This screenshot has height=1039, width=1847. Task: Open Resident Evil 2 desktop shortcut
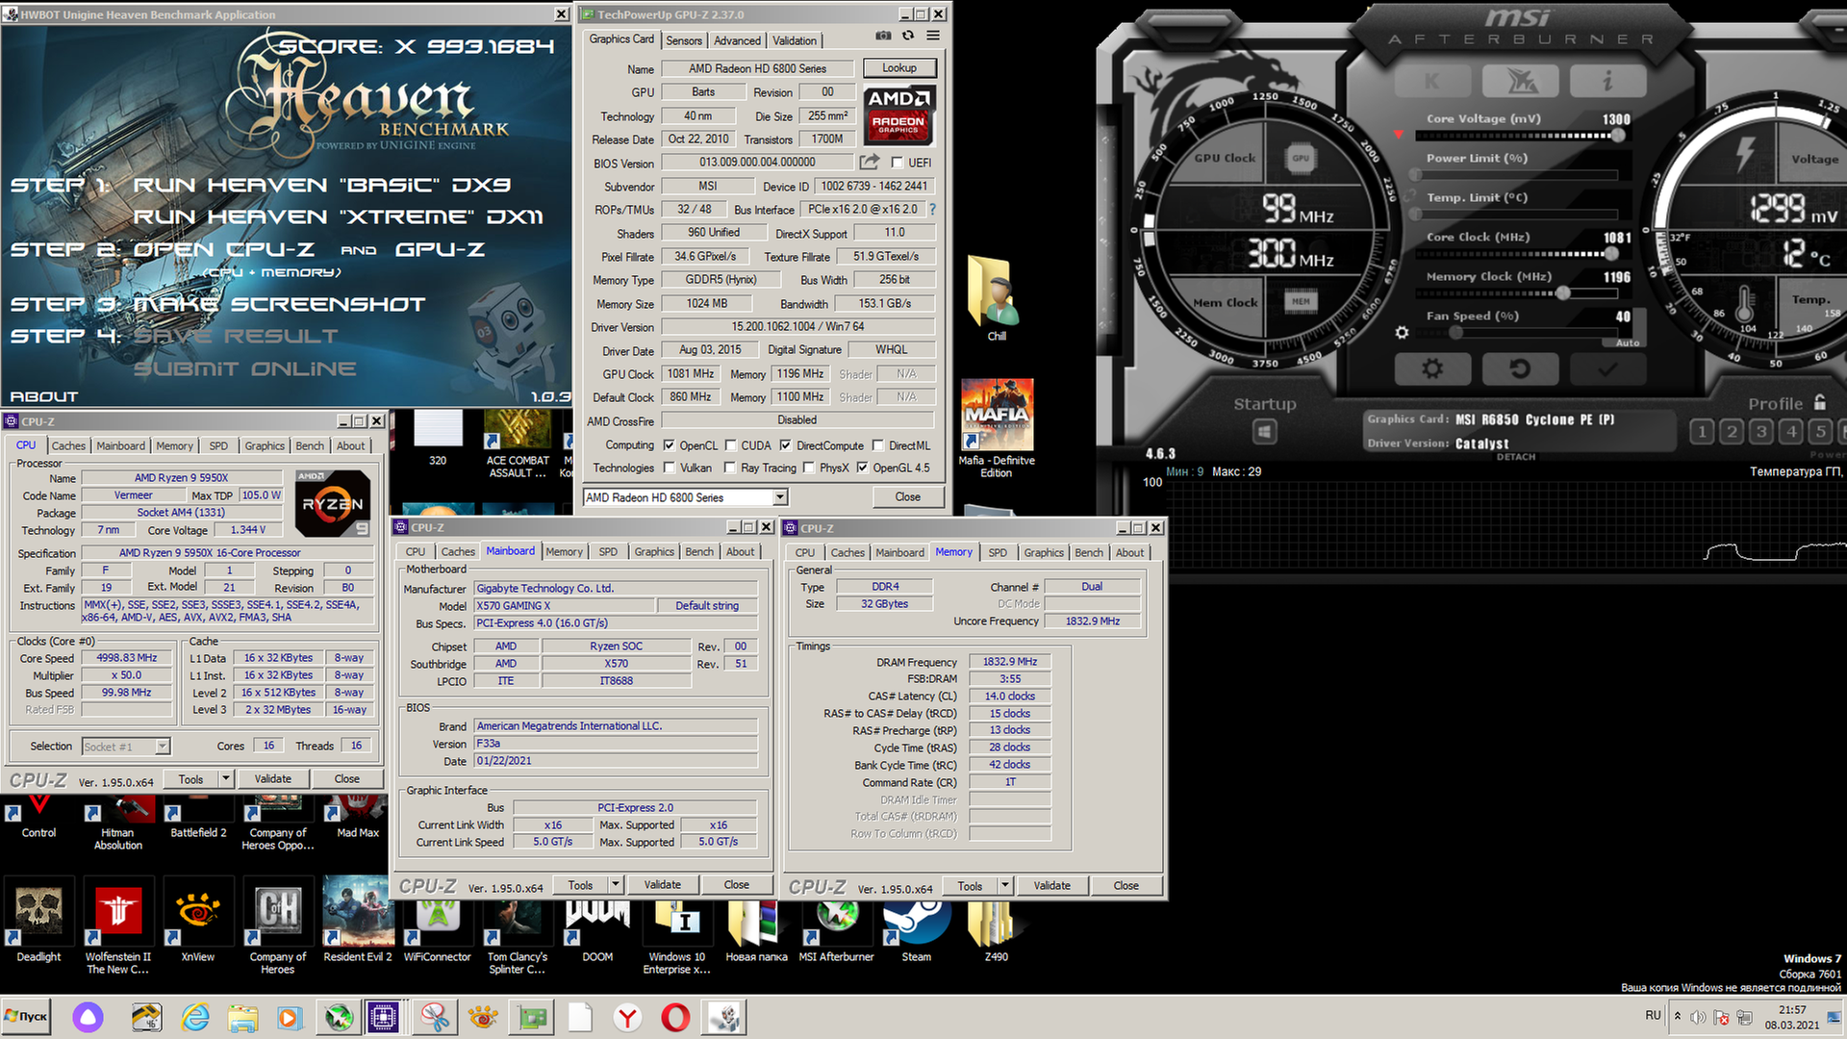click(358, 920)
